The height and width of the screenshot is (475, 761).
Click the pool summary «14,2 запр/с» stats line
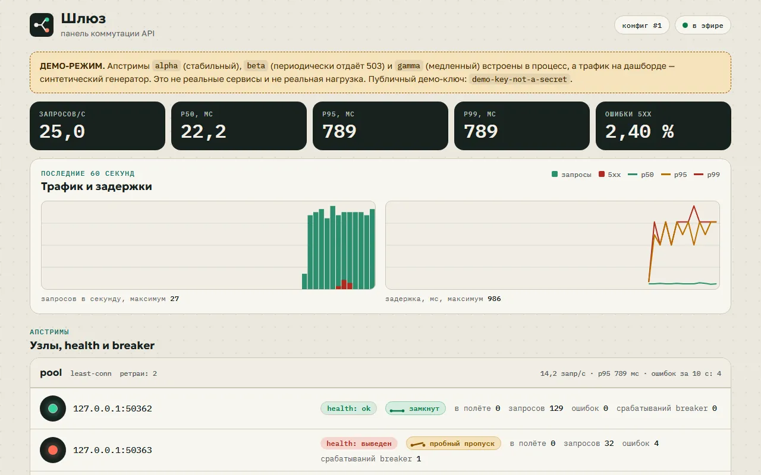click(x=631, y=373)
